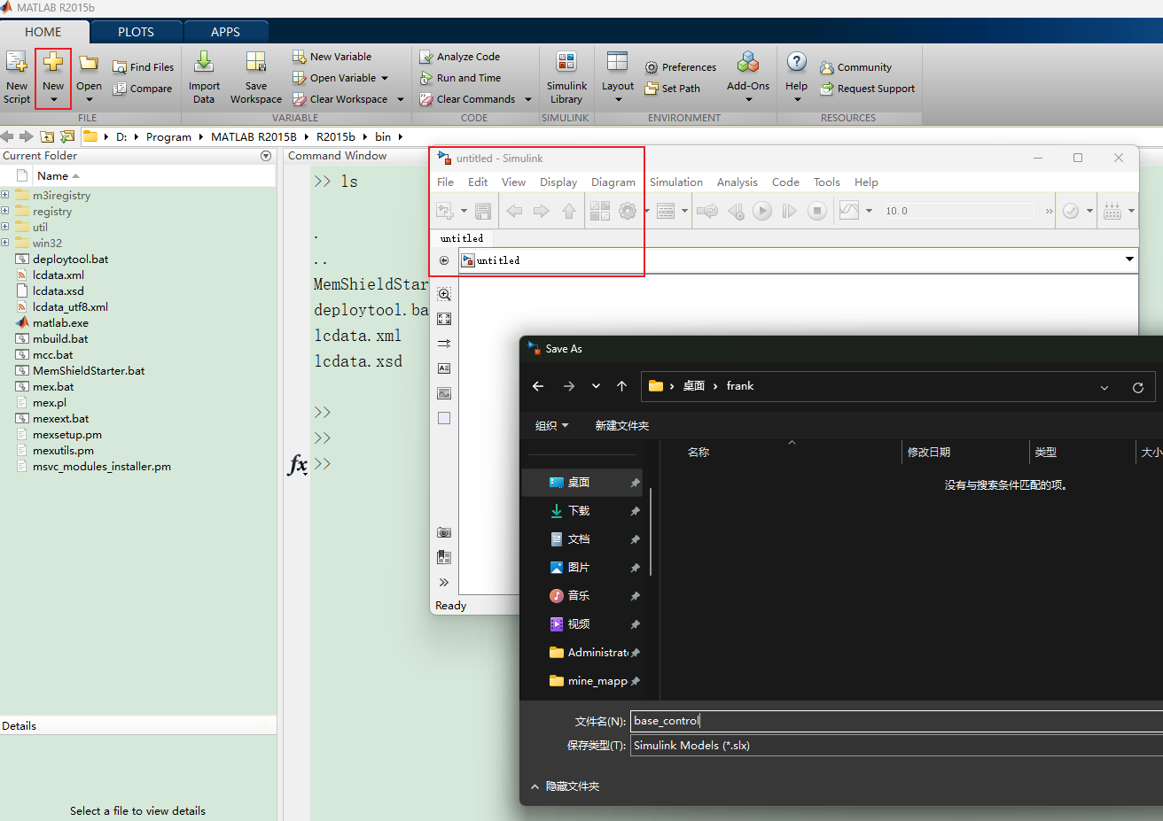Click Fit to View icon in Simulink palette

(444, 319)
